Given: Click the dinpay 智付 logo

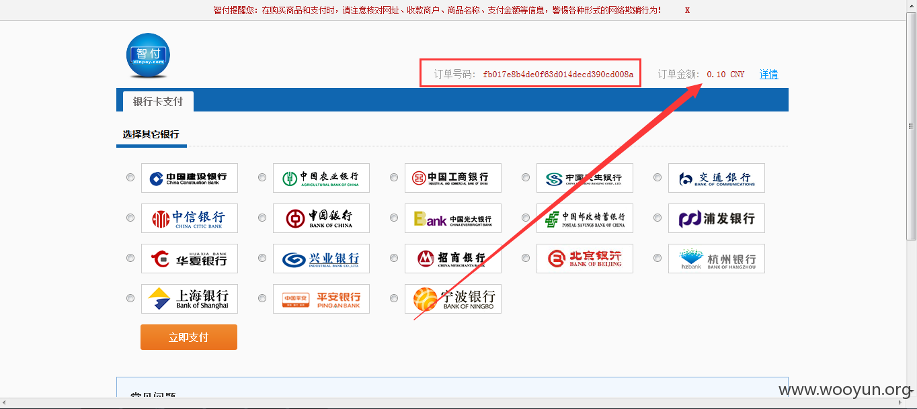Looking at the screenshot, I should click(148, 56).
